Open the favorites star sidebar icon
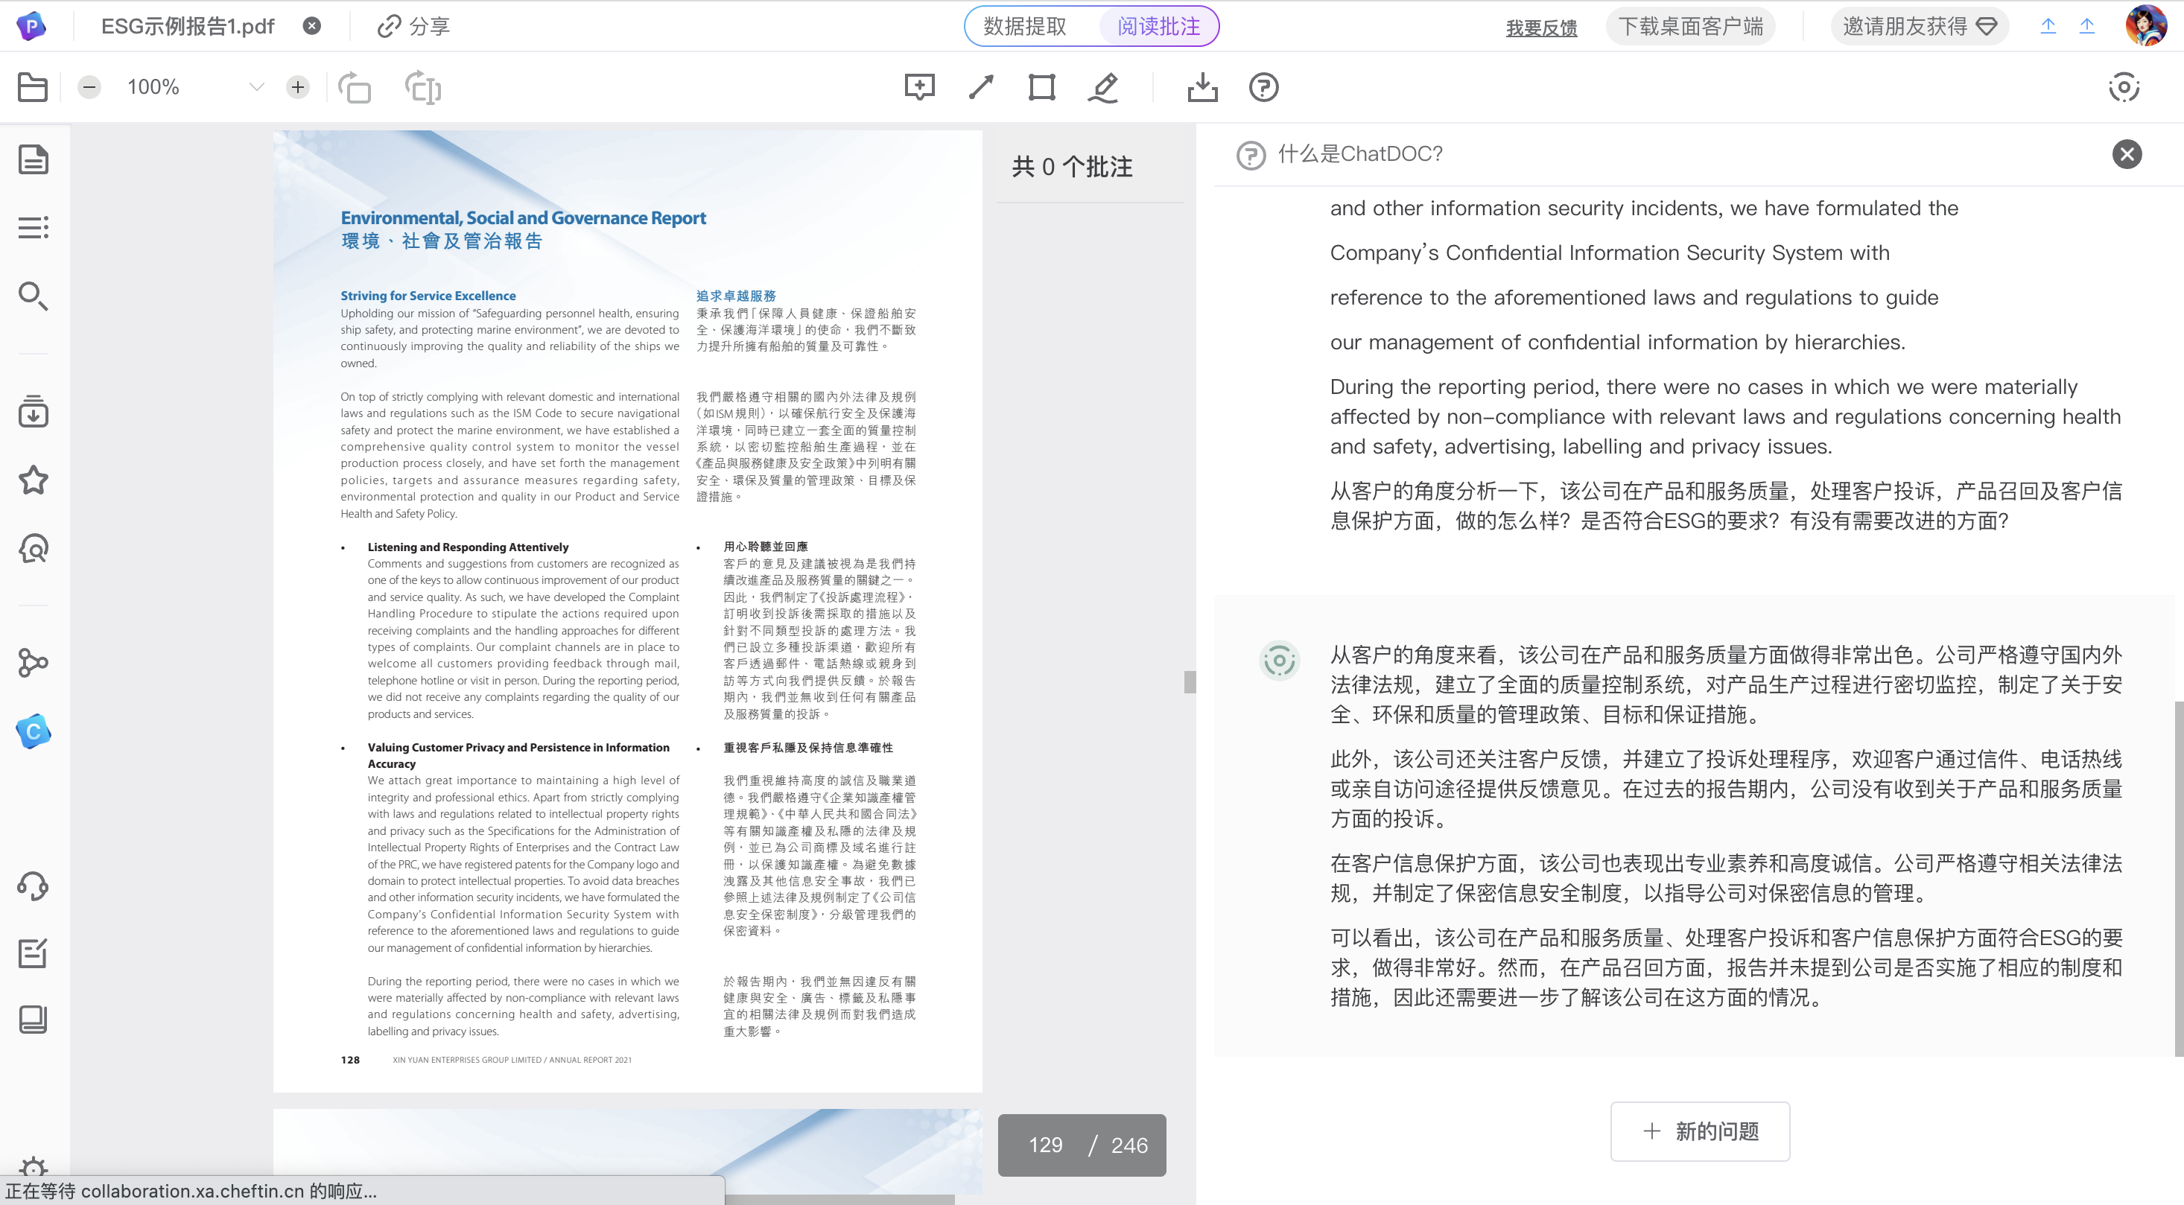Image resolution: width=2184 pixels, height=1205 pixels. tap(33, 480)
